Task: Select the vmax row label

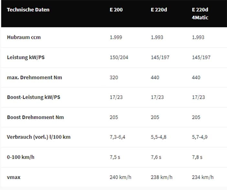Action: coord(14,177)
